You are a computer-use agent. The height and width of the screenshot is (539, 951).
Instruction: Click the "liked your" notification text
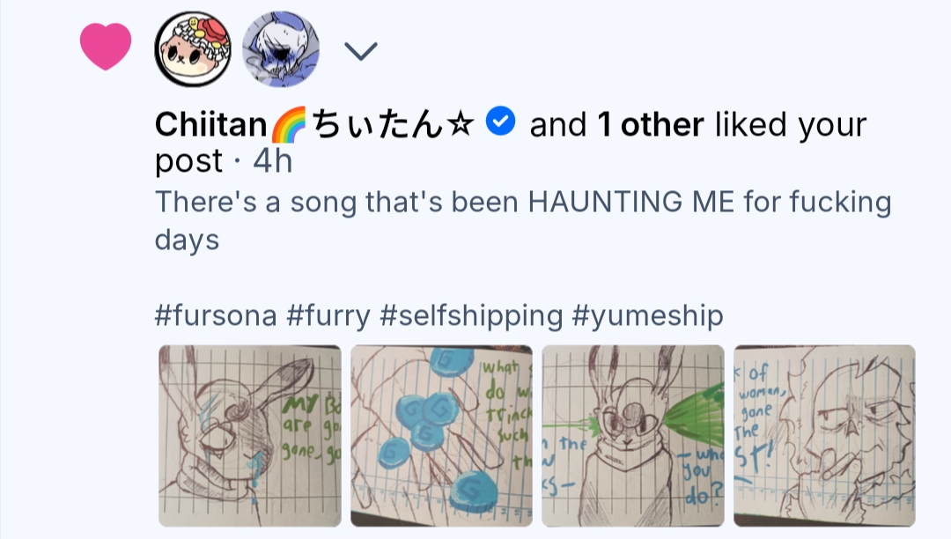pos(790,125)
